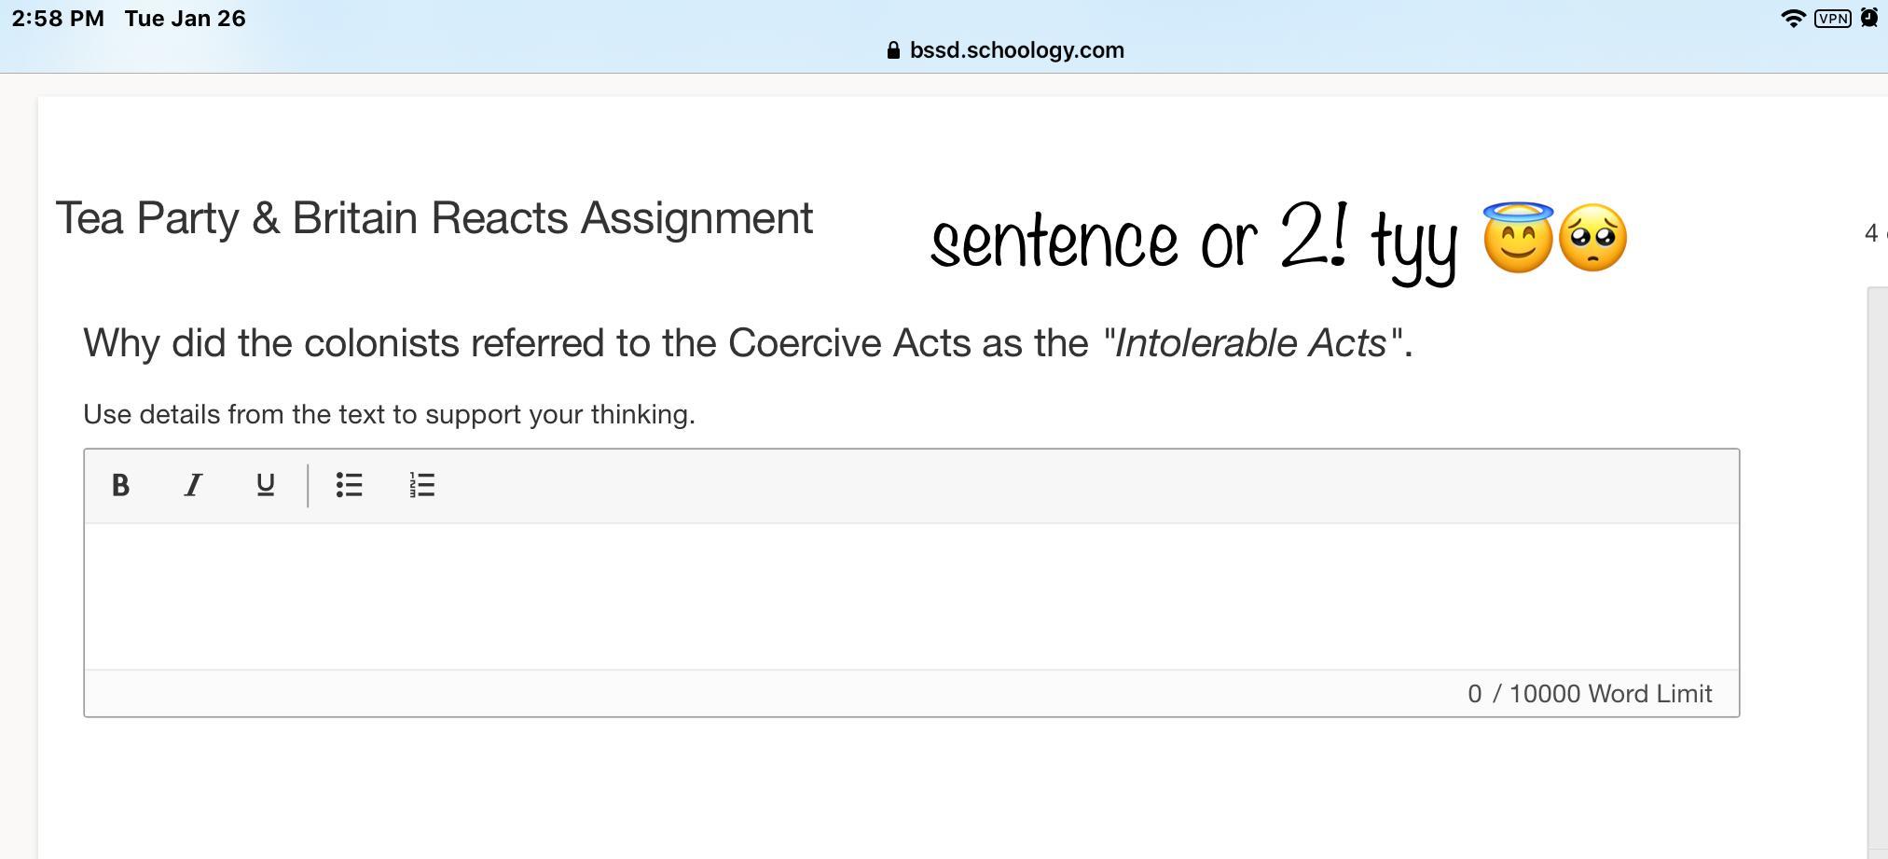Viewport: 1888px width, 859px height.
Task: Tap the date Tue Jan 26
Action: (x=186, y=19)
